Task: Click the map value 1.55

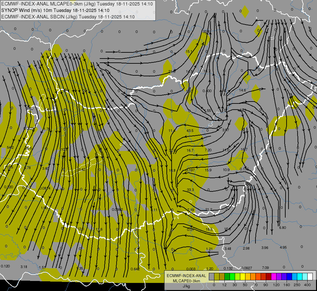Action: coord(208,111)
